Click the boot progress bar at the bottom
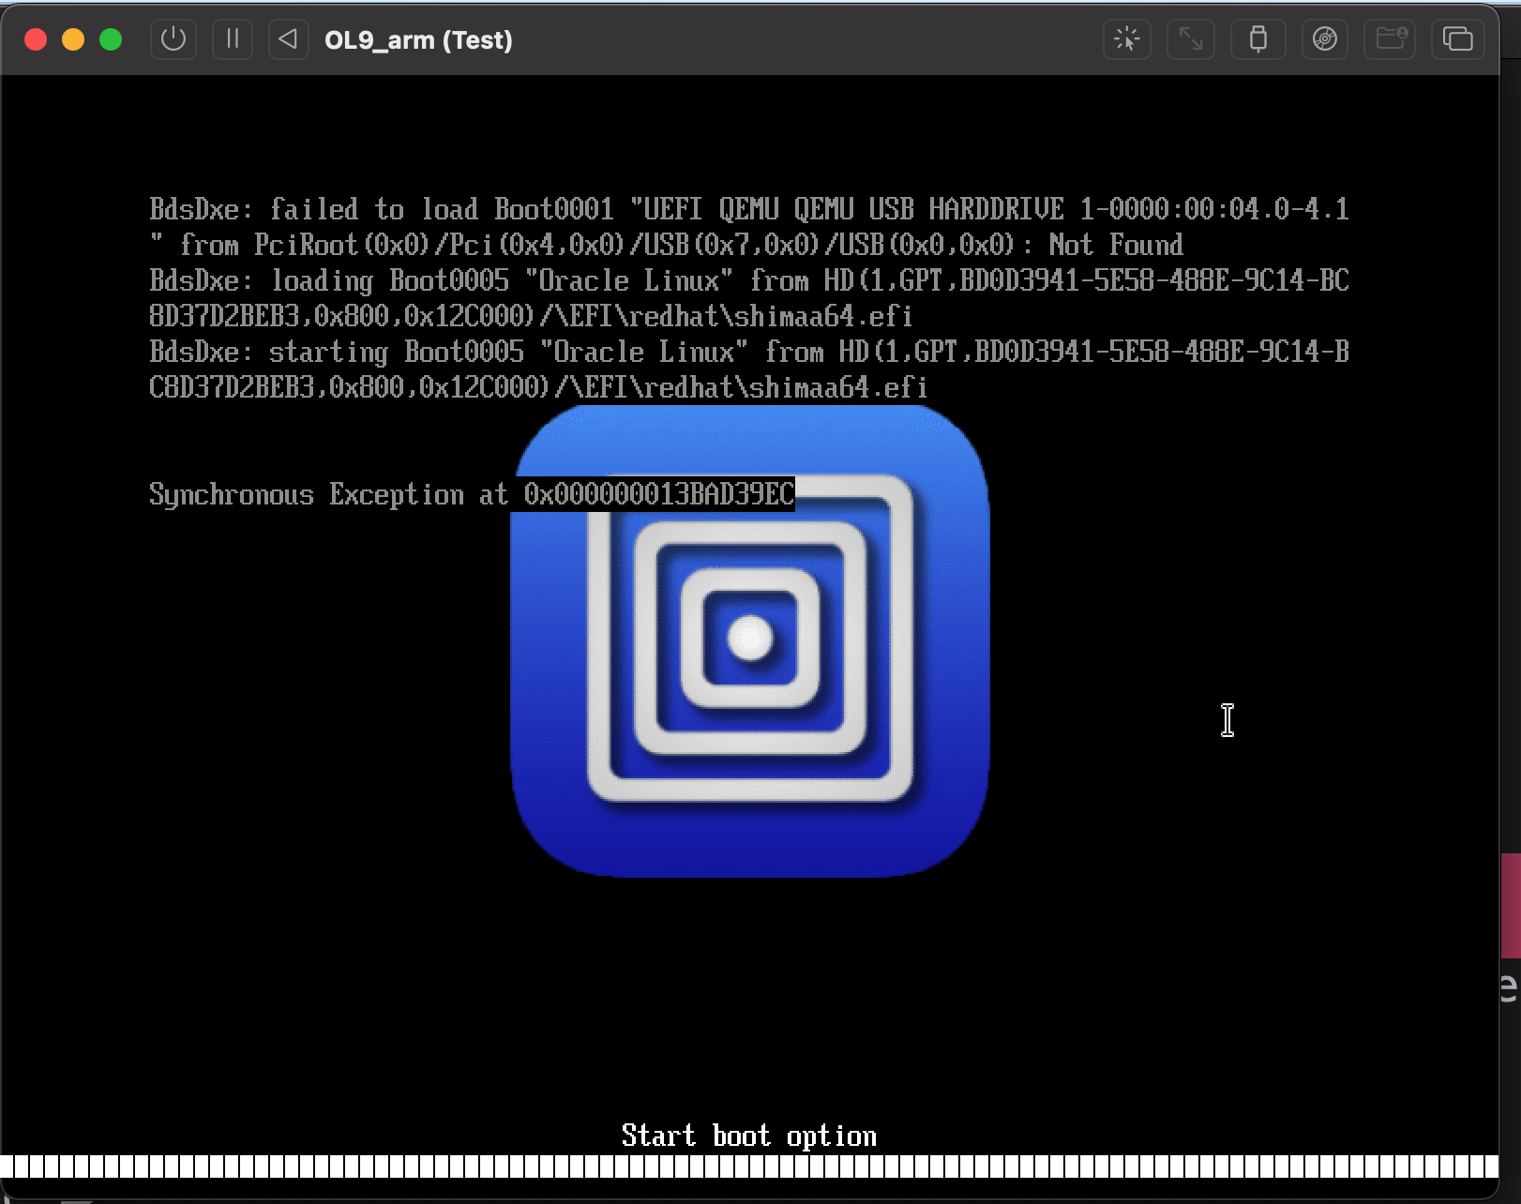This screenshot has height=1204, width=1521. tap(750, 1168)
